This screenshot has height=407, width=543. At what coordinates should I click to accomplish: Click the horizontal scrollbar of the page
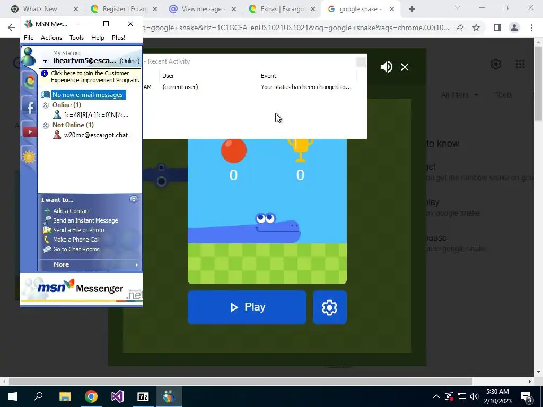[241, 381]
